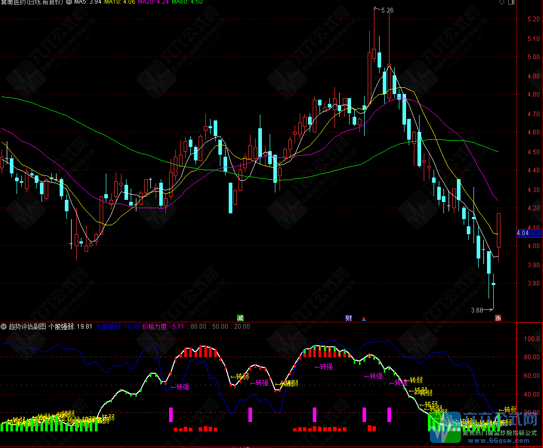The image size is (543, 448).
Task: Click the 个股强弱: 19.81 value
Action: [71, 327]
